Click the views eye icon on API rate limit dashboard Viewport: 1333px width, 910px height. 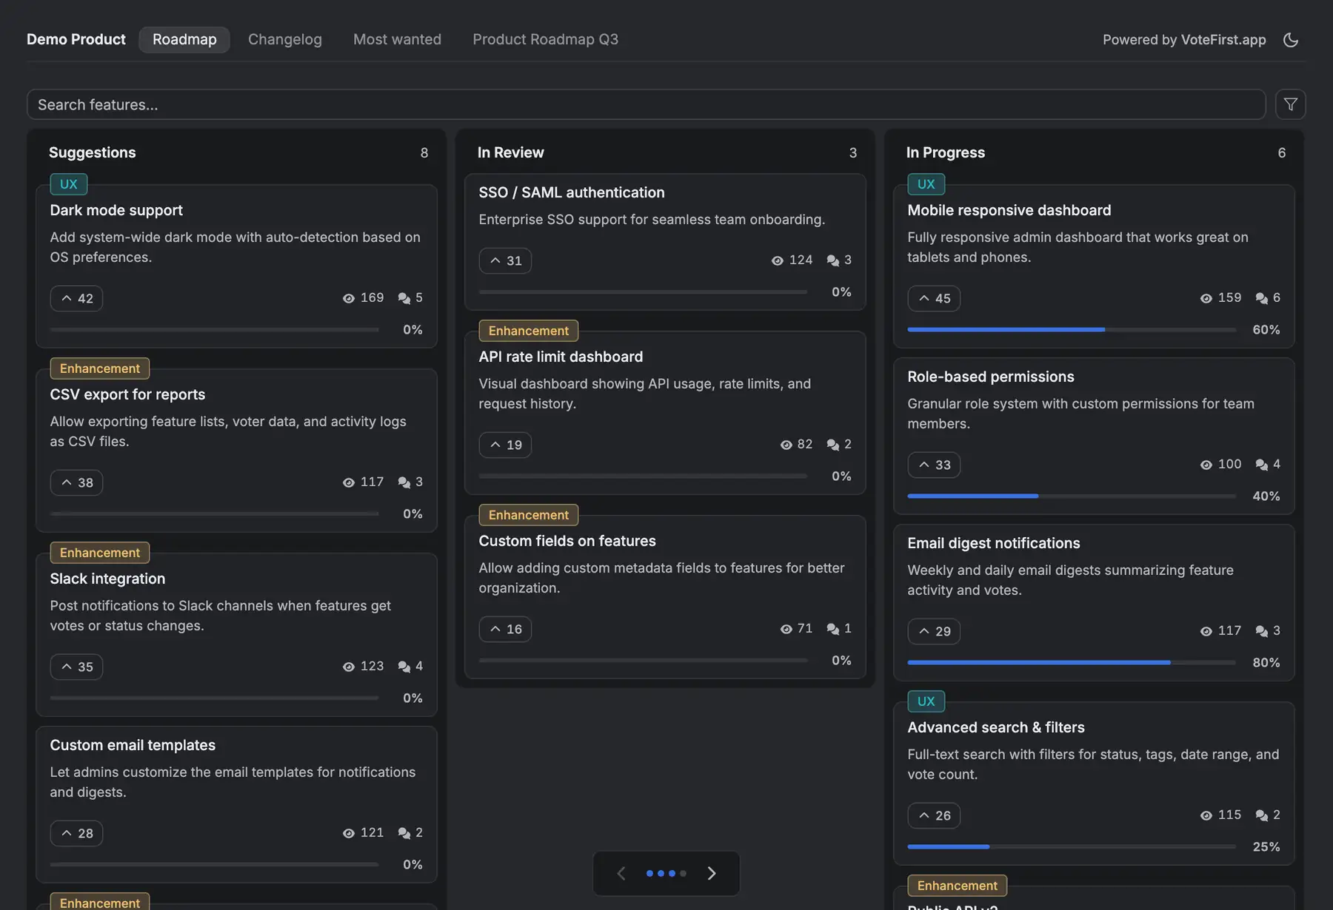[x=786, y=445]
